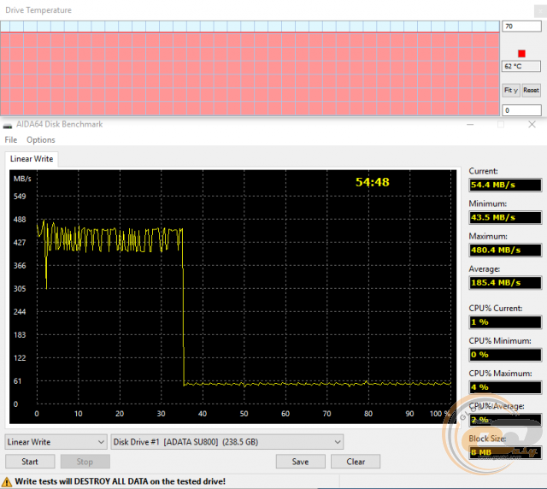The height and width of the screenshot is (489, 547).
Task: Click the Maximum 480.4 MB/s value
Action: 505,250
